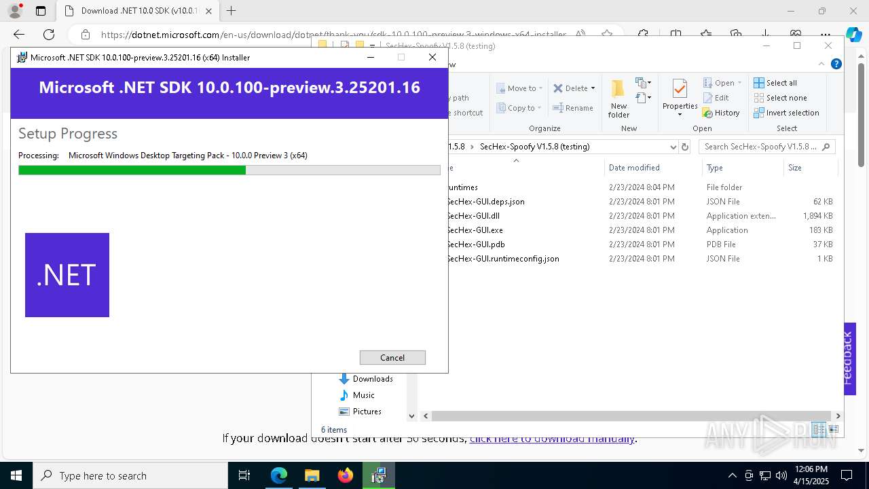Open the Feedback tab on page
Screen dimensions: 869x489
tap(849, 358)
